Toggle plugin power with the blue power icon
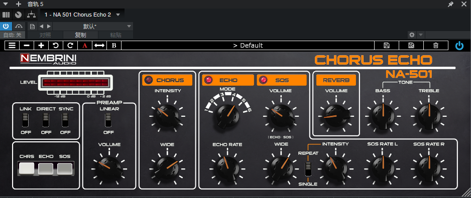471x198 pixels. pyautogui.click(x=459, y=46)
